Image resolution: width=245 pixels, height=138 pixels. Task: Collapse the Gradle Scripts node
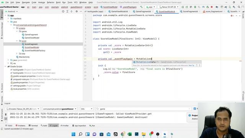5,66
